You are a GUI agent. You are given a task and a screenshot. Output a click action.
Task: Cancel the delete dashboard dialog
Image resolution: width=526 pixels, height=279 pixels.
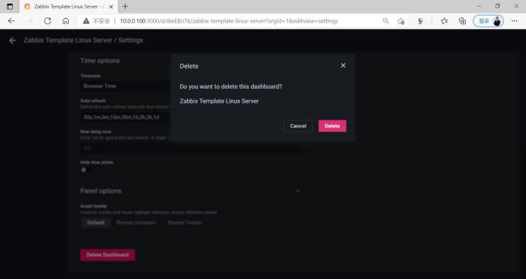point(298,126)
